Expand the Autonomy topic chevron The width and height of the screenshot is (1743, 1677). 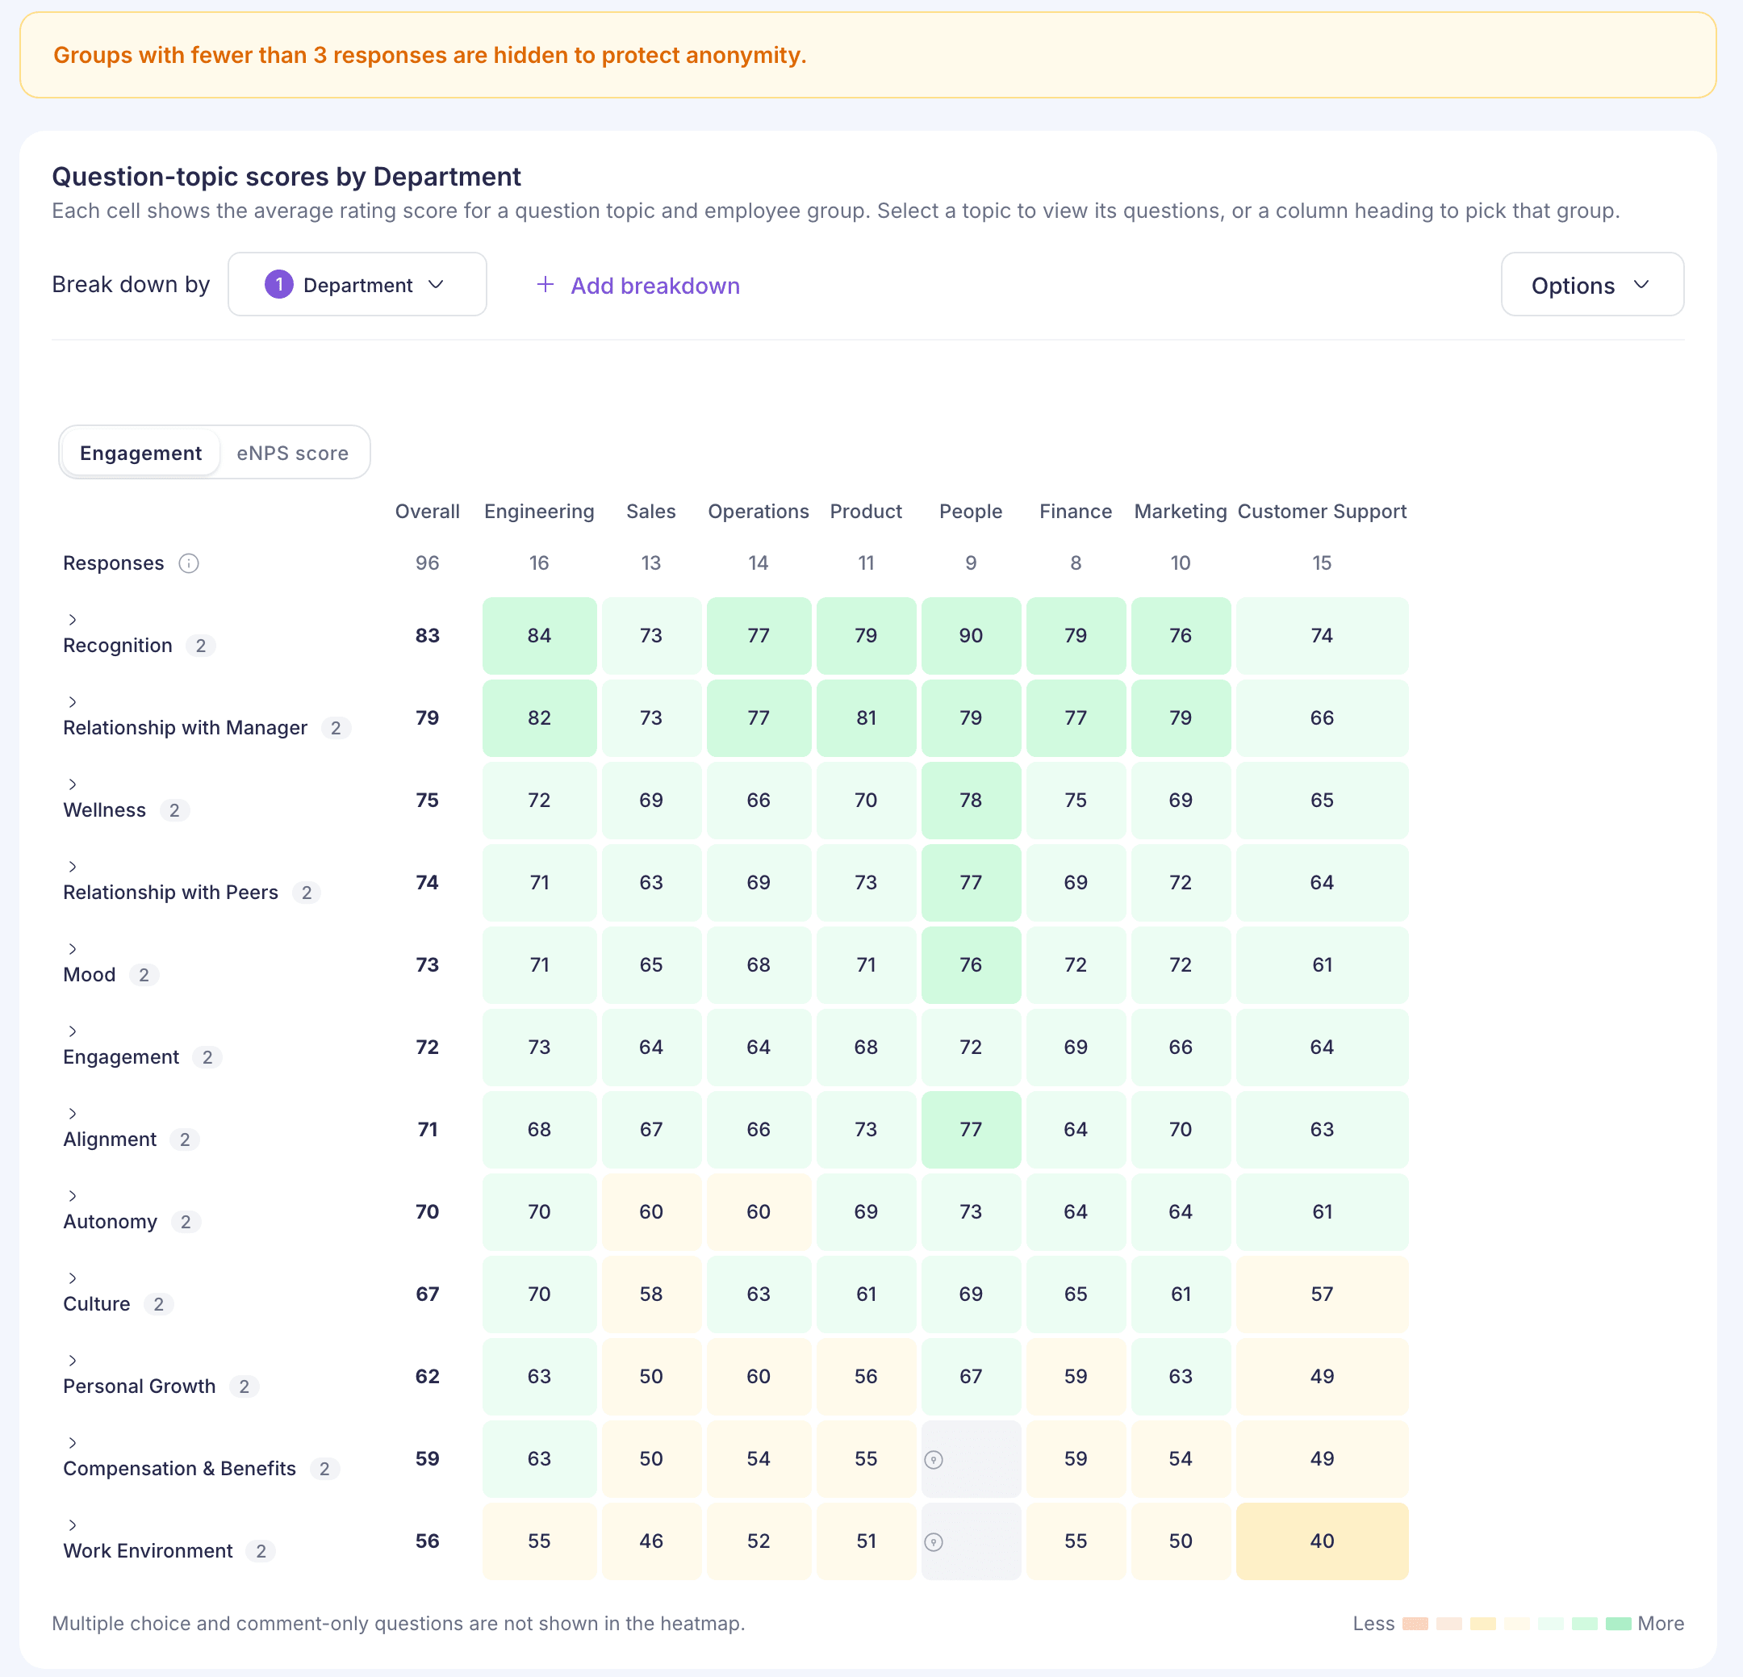tap(73, 1196)
